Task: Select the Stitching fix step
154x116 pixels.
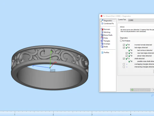Action: (x=106, y=32)
